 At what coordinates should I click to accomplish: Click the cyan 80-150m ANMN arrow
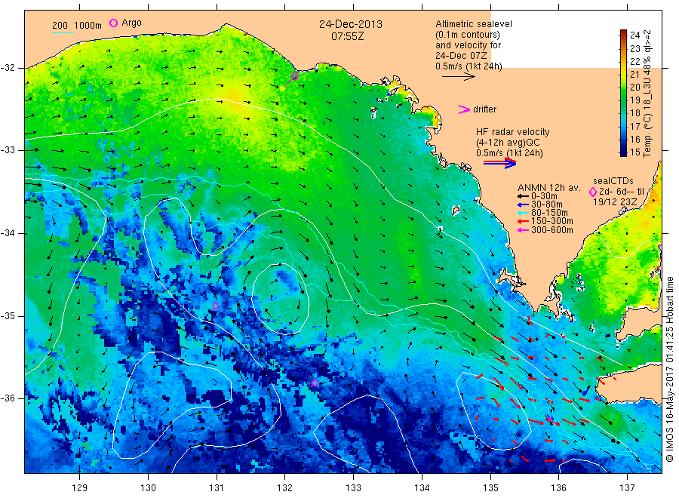523,213
